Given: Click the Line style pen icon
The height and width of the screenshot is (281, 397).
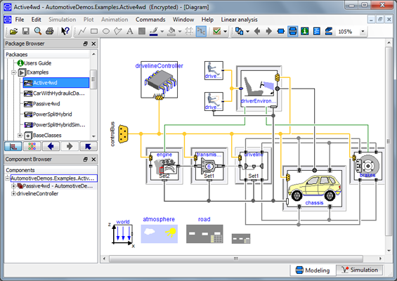Looking at the screenshot, I should (x=154, y=32).
